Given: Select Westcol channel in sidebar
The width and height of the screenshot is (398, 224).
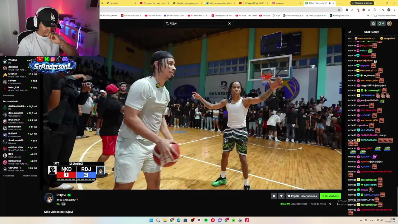Looking at the screenshot, I should tap(20, 61).
